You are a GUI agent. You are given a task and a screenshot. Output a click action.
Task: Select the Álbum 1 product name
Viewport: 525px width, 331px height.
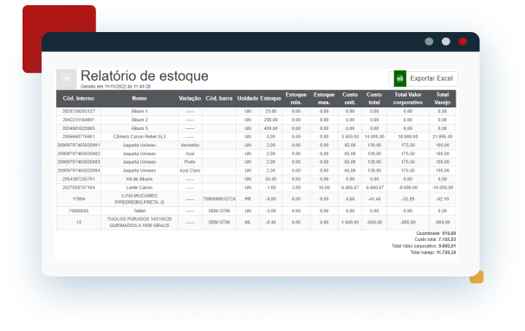tap(139, 111)
